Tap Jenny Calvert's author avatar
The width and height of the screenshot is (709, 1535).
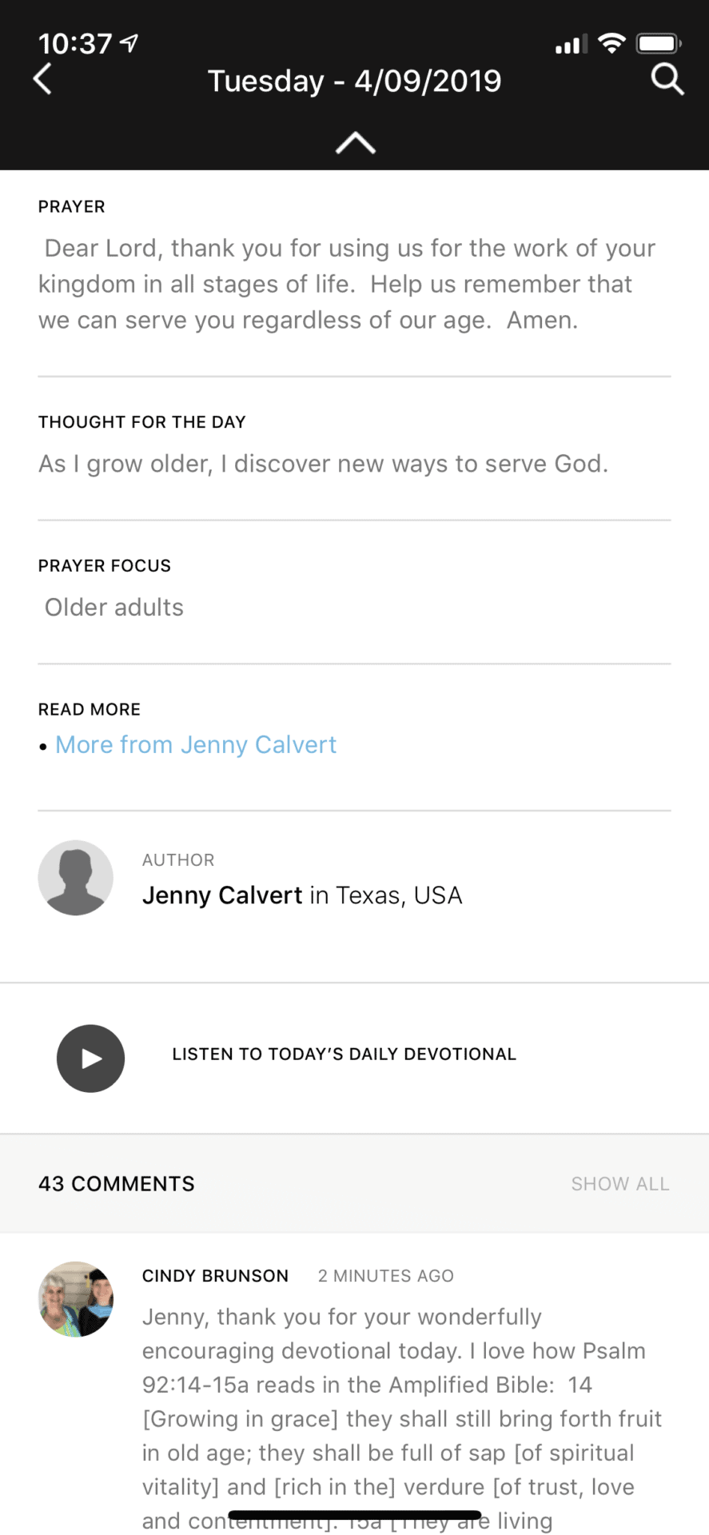pos(75,878)
